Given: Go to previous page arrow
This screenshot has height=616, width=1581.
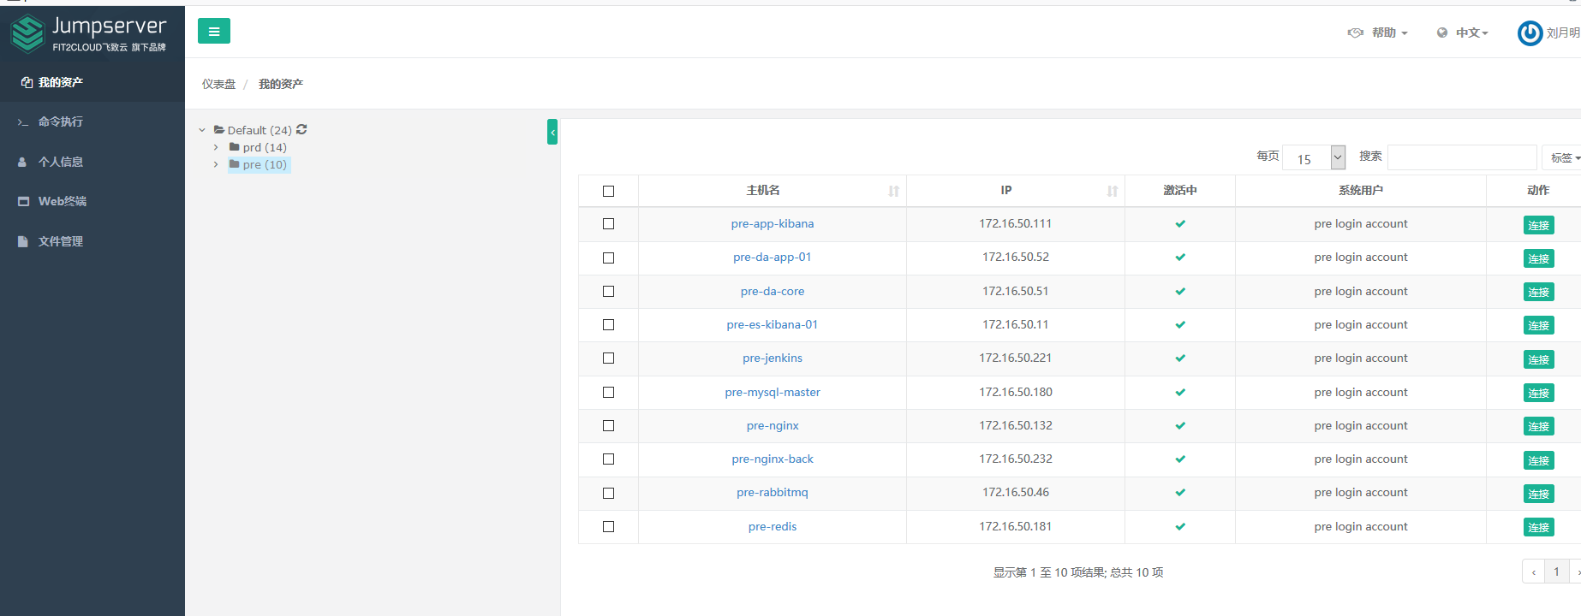Looking at the screenshot, I should point(1533,572).
